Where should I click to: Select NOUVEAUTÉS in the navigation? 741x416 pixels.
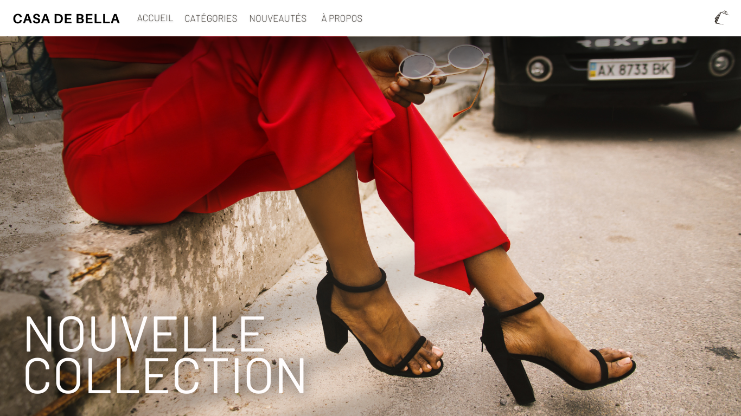click(x=278, y=18)
